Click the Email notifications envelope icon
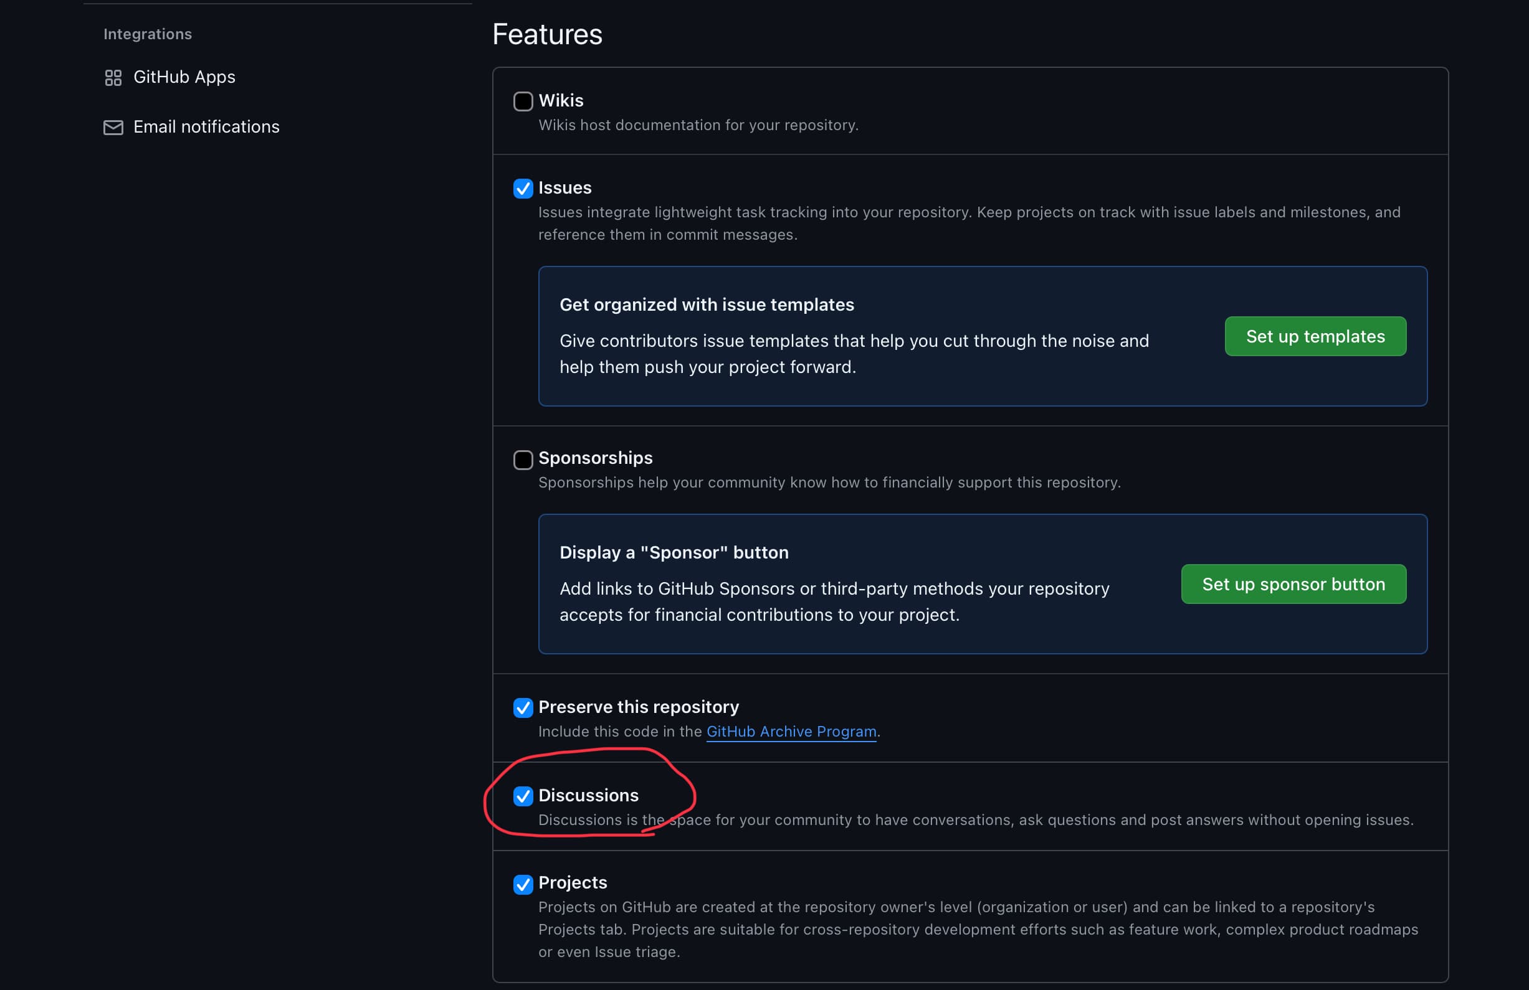 [113, 127]
